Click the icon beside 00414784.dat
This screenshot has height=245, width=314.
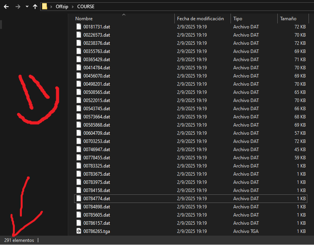[x=79, y=68]
